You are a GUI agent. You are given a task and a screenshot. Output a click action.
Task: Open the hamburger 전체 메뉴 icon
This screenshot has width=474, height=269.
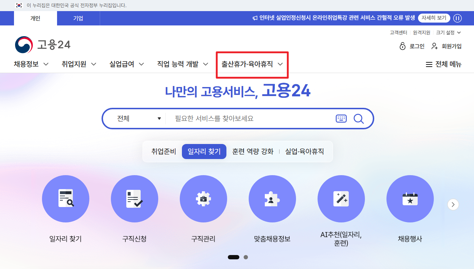point(429,64)
